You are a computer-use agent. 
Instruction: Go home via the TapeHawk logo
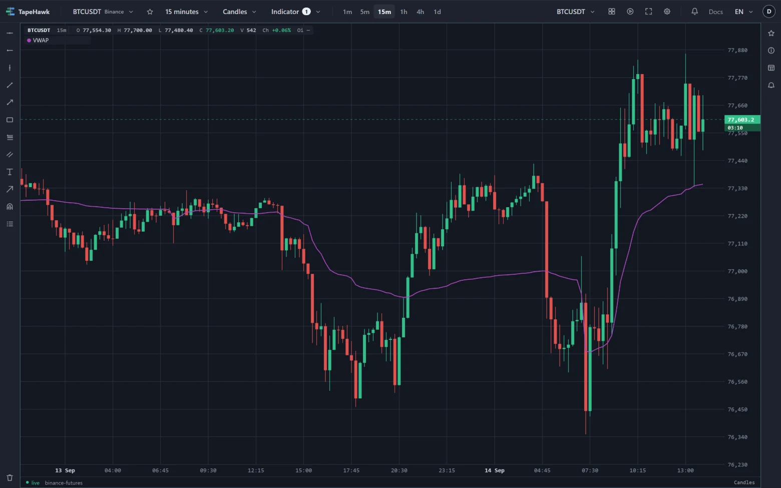[x=28, y=12]
